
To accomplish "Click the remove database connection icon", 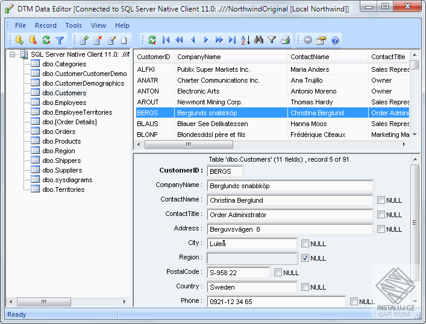I will click(x=33, y=40).
